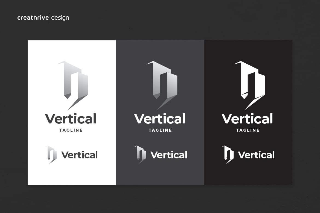320x213 pixels.
Task: Click the 'creathrive' text in the header logo
Action: (33, 18)
